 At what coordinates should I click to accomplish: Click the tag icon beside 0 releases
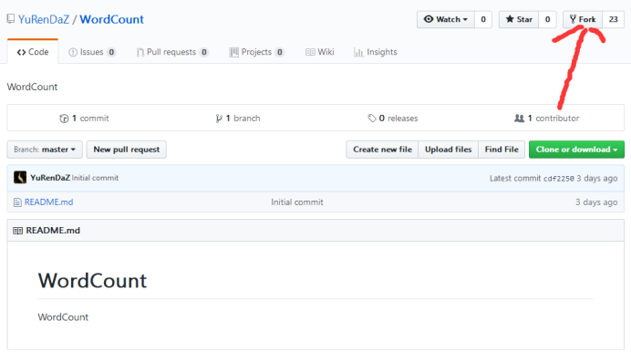[371, 119]
